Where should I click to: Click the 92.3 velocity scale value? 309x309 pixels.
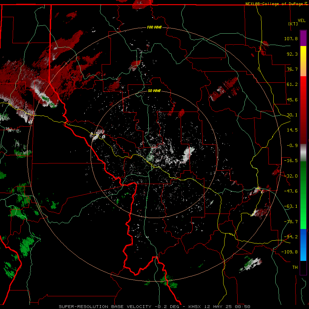292,54
